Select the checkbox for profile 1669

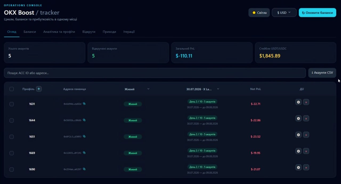[x=12, y=153]
